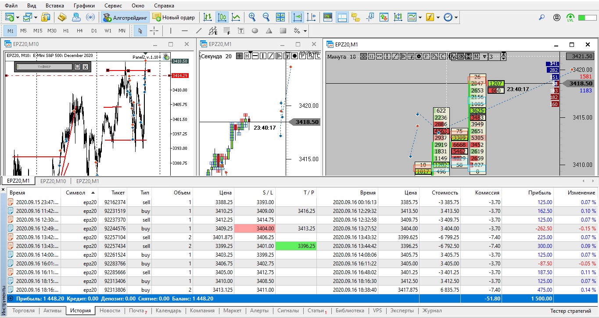Select the vertical line drawing tool
The width and height of the screenshot is (599, 318).
171,31
